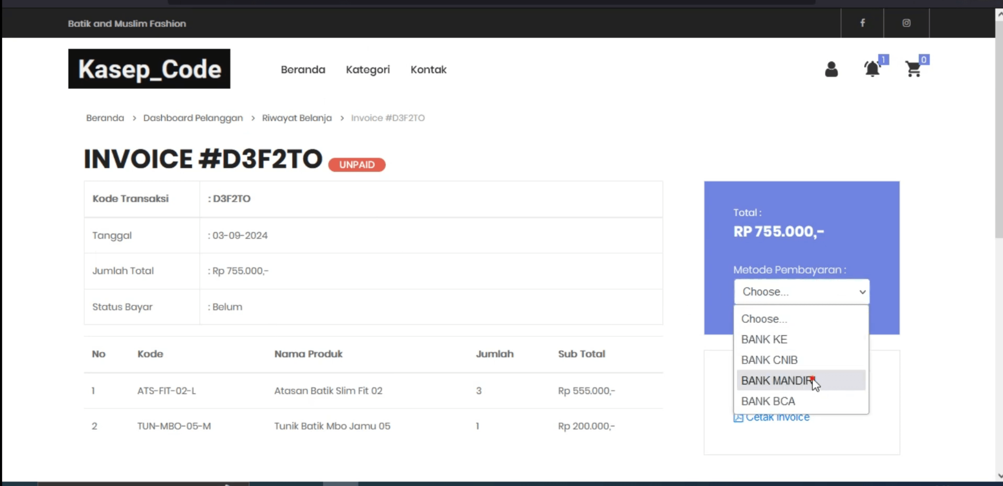Open the Instagram social icon
The image size is (1003, 486).
906,23
